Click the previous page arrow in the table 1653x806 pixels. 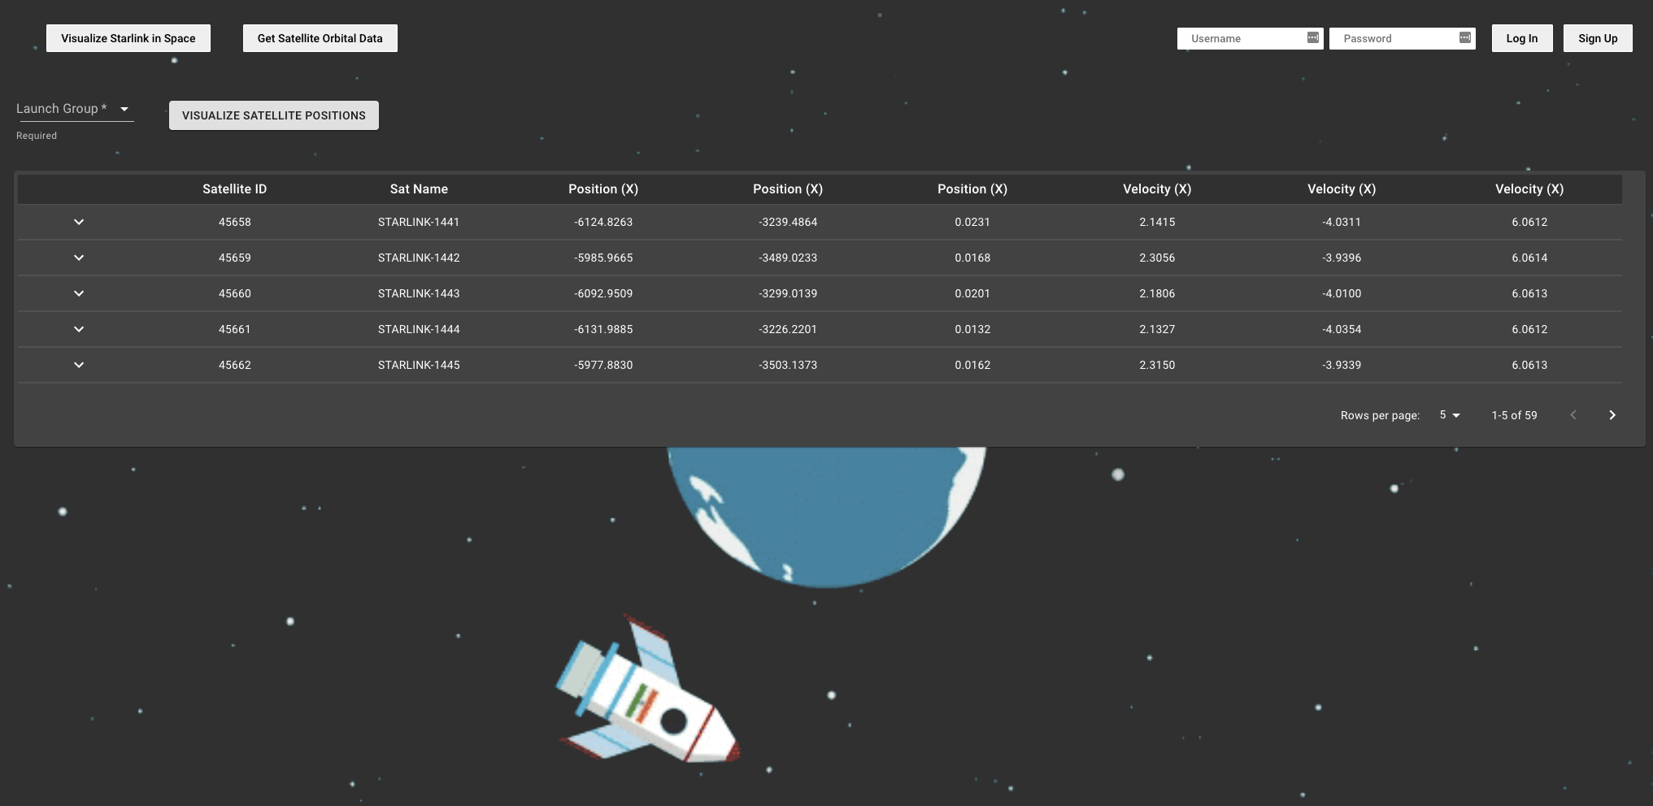tap(1573, 414)
